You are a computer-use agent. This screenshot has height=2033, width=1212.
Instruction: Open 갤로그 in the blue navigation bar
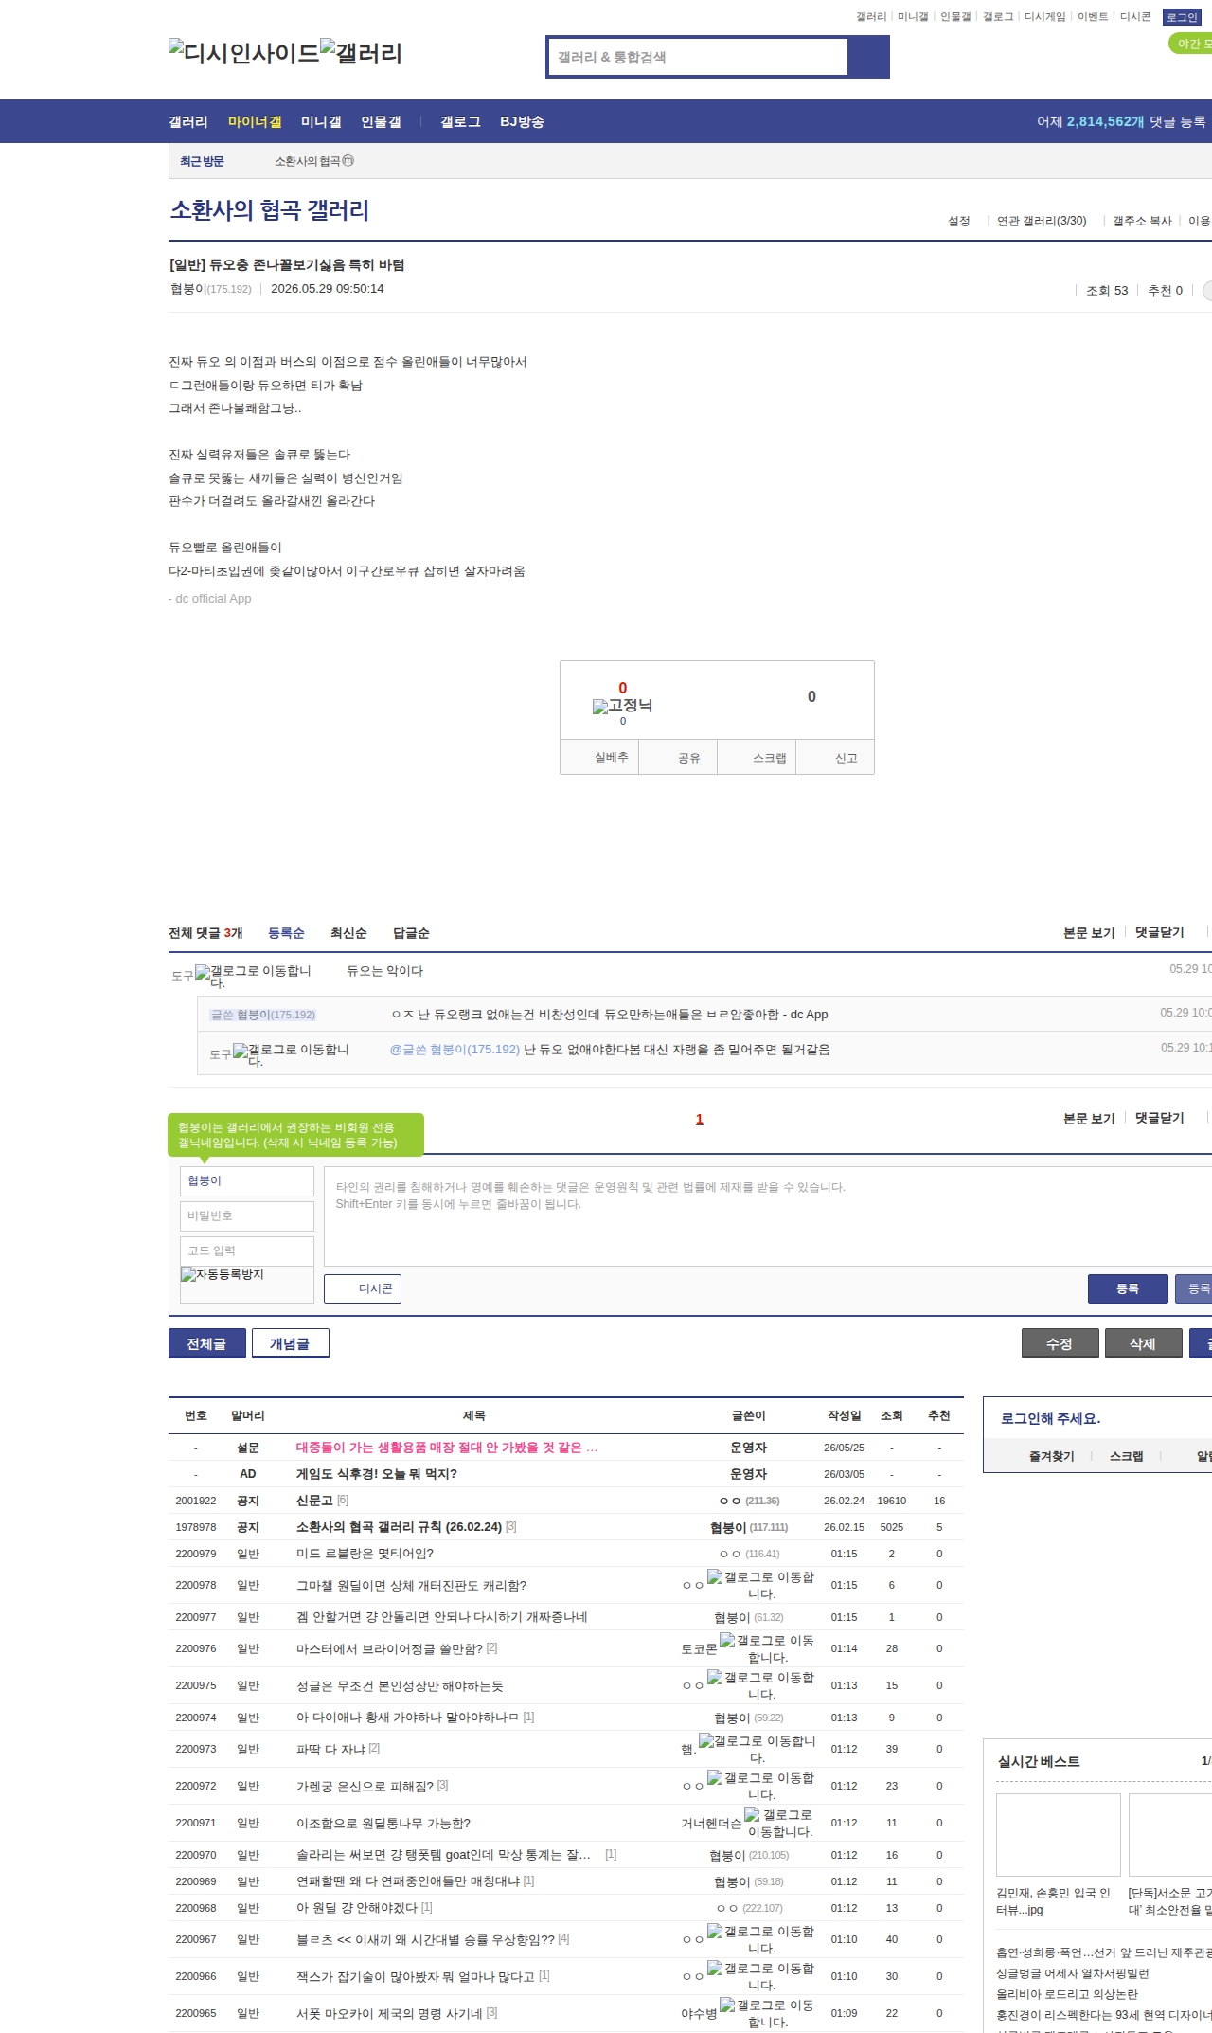(x=460, y=121)
